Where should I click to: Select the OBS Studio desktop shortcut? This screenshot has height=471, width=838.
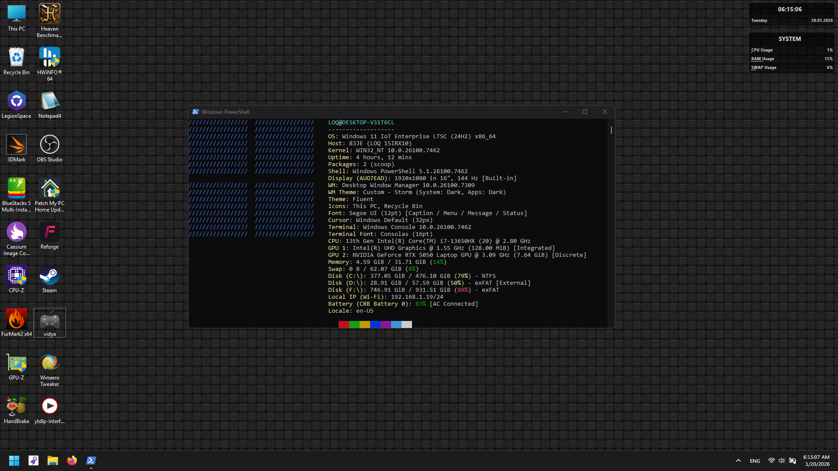(49, 145)
